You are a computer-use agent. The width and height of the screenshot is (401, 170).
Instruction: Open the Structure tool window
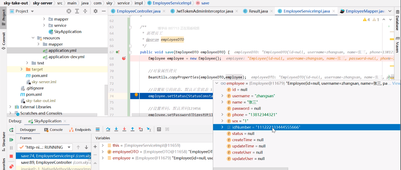coord(4,141)
